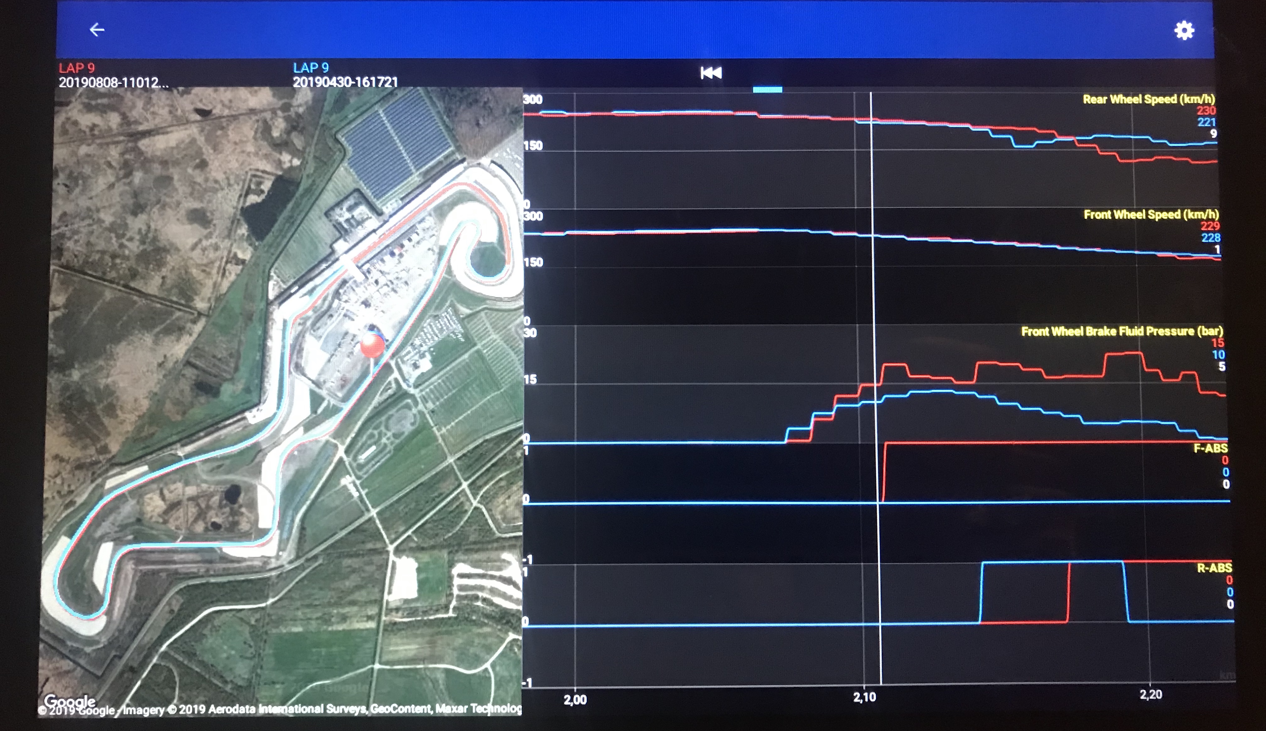Click the 2,20 km axis tick
Screen dimensions: 1266x731
point(1150,694)
